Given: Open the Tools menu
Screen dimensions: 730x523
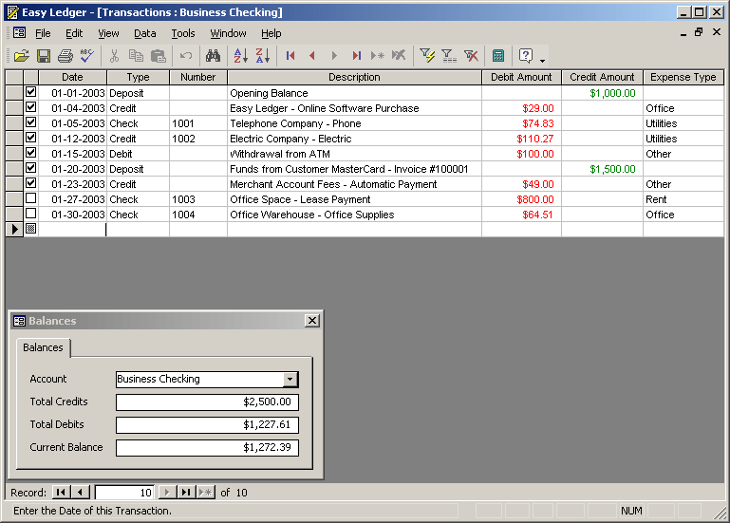Looking at the screenshot, I should coord(183,33).
